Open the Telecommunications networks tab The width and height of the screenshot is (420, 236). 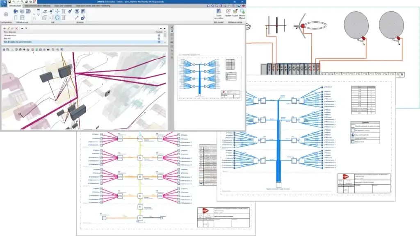click(x=38, y=7)
